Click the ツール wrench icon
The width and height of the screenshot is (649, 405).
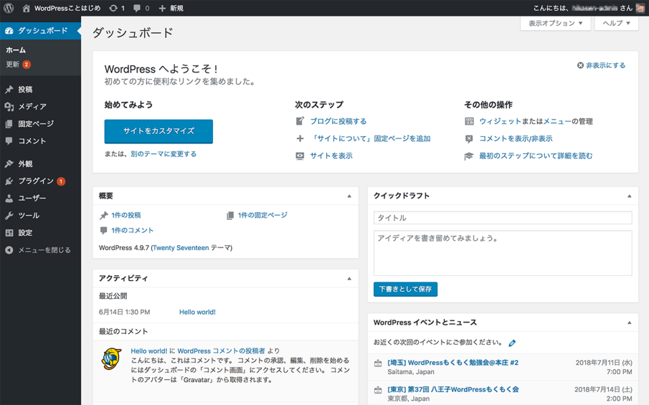tap(9, 216)
